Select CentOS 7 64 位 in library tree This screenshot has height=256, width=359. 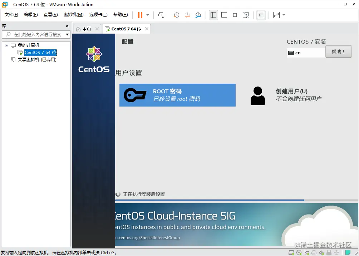40,53
